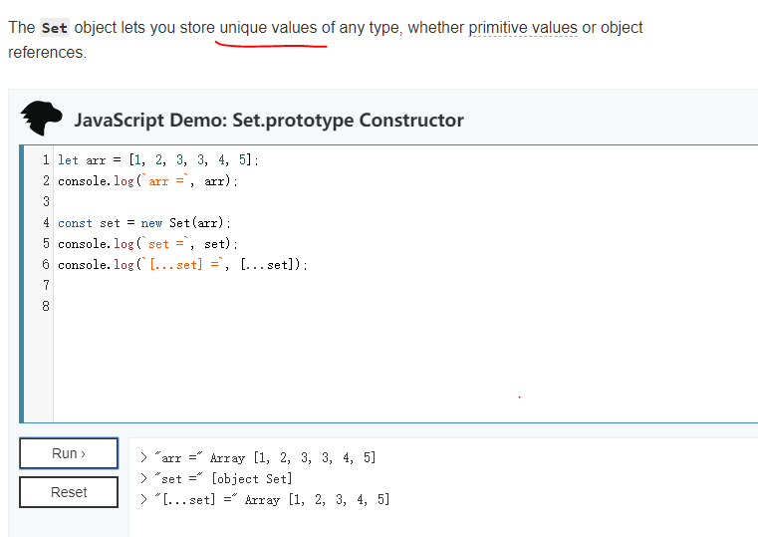Click code line 'console.log(`set =`, set);'

pos(148,244)
